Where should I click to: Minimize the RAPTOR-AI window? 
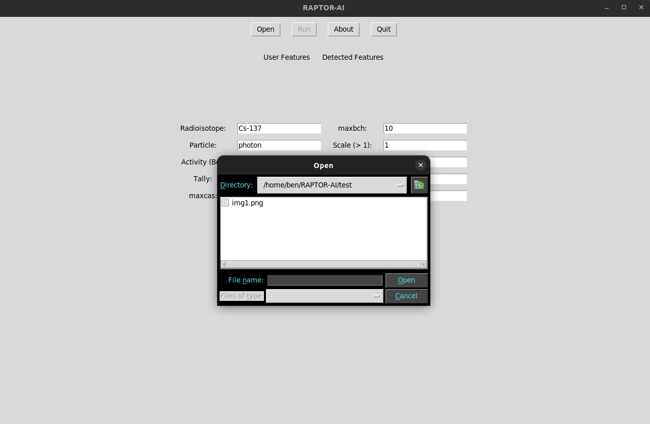[x=607, y=8]
